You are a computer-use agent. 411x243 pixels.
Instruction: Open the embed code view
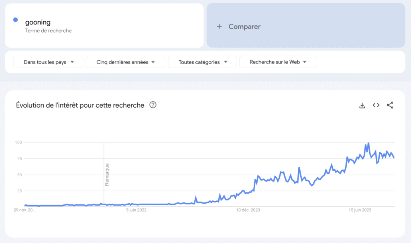click(376, 105)
